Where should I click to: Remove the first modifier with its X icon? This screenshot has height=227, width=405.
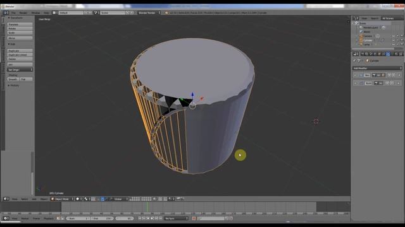point(399,75)
